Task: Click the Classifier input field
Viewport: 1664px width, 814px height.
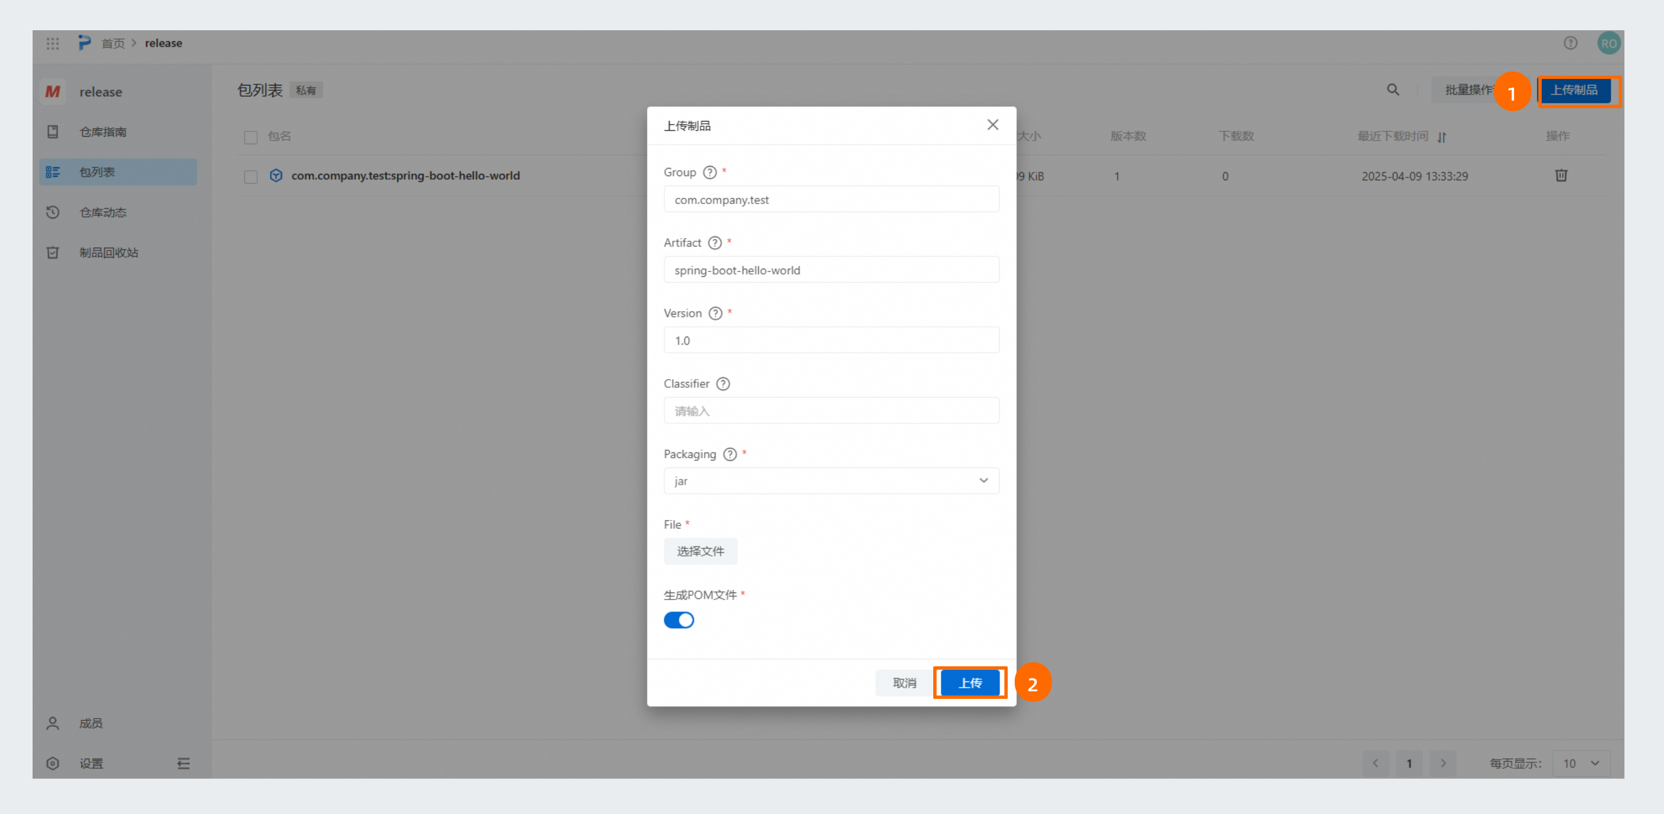Action: pyautogui.click(x=831, y=410)
